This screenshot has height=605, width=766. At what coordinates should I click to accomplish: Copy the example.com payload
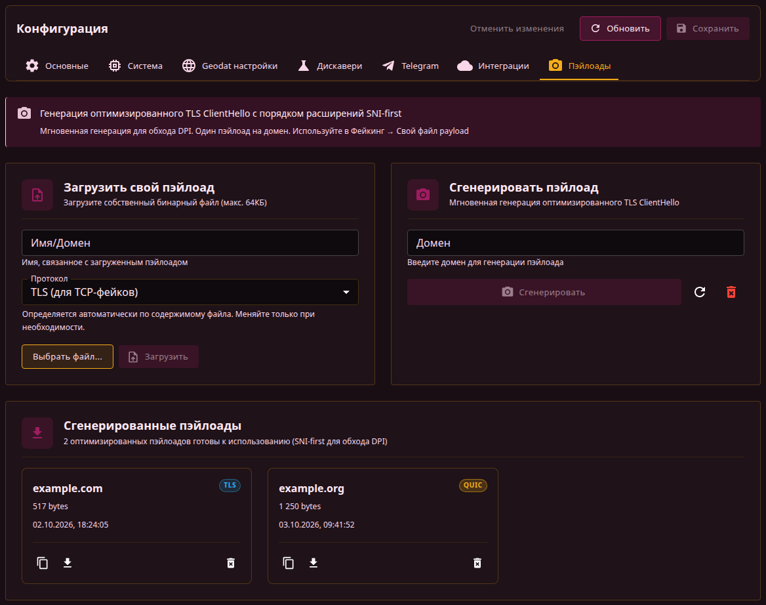pyautogui.click(x=43, y=563)
